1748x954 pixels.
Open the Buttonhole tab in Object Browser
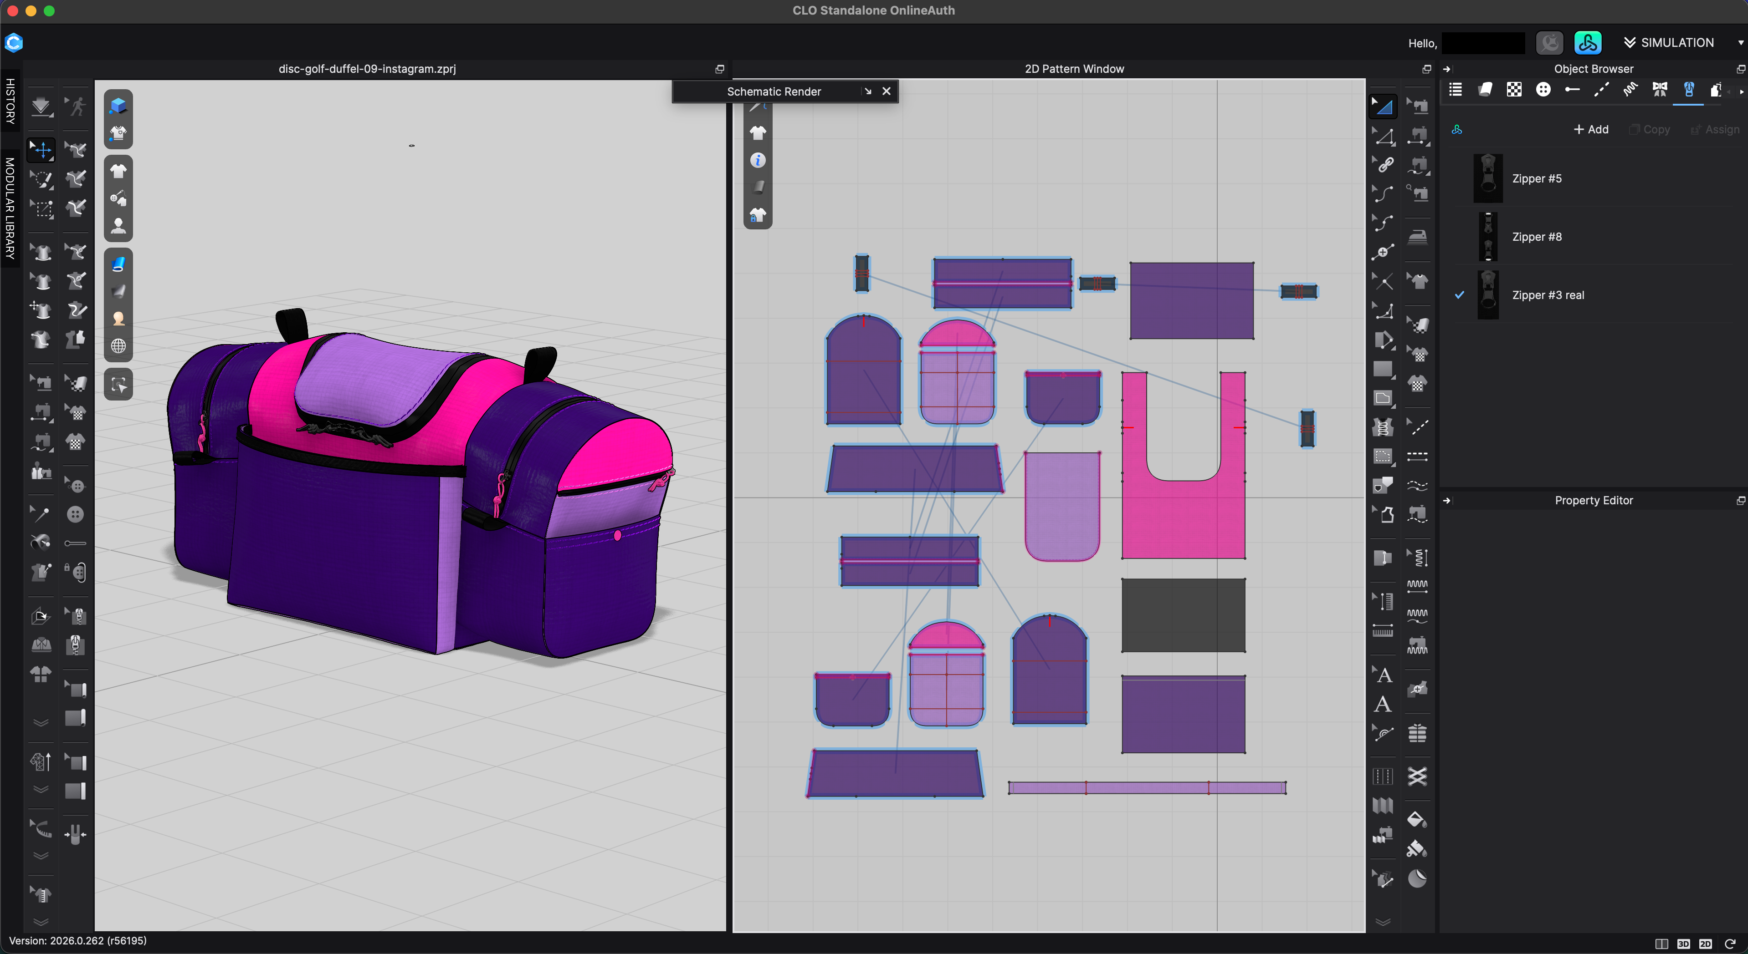pyautogui.click(x=1572, y=90)
